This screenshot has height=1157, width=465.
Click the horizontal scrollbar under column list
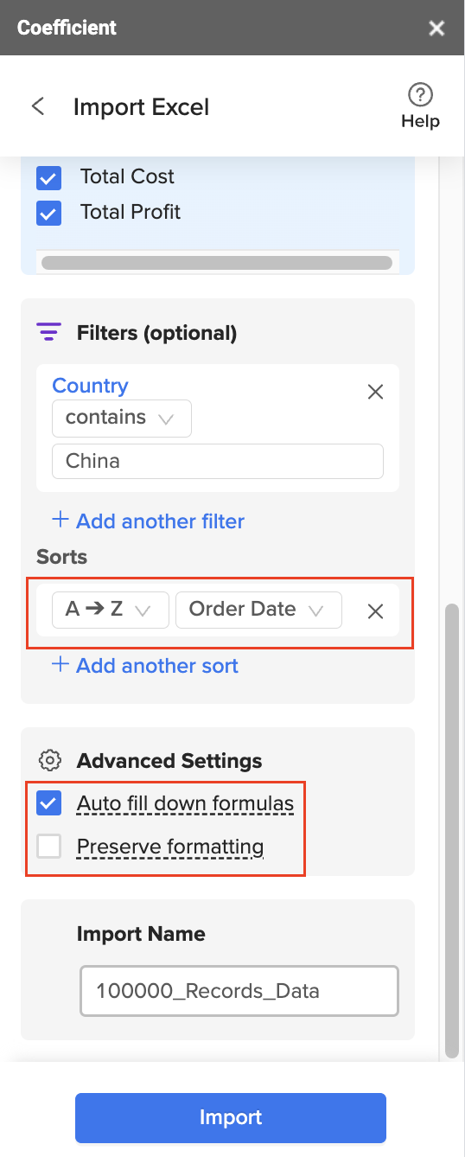(217, 262)
